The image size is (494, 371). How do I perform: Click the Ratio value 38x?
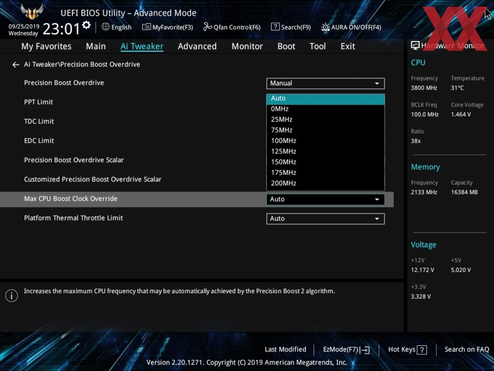click(416, 141)
